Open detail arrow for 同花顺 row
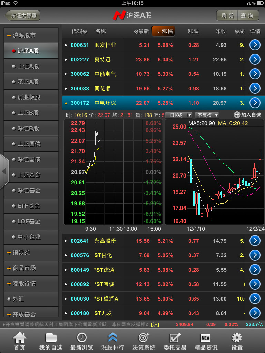The height and width of the screenshot is (353, 265). coord(255,89)
